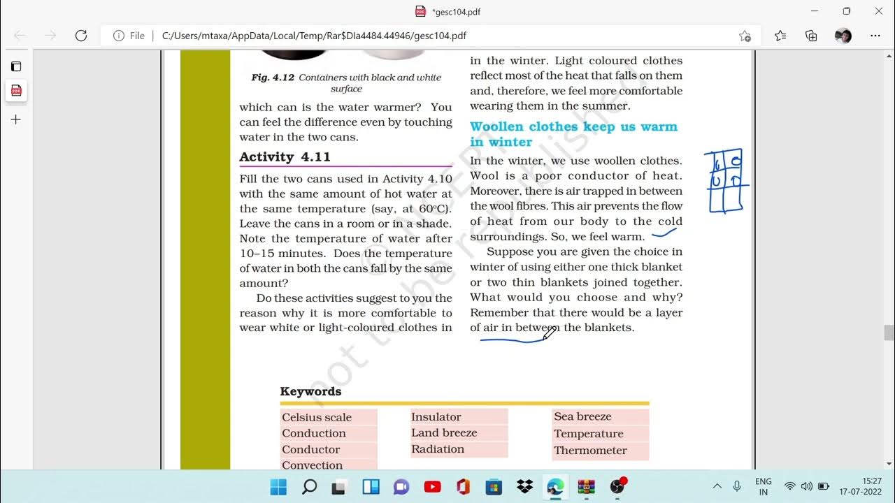
Task: Open Dropbox from the taskbar
Action: (524, 486)
